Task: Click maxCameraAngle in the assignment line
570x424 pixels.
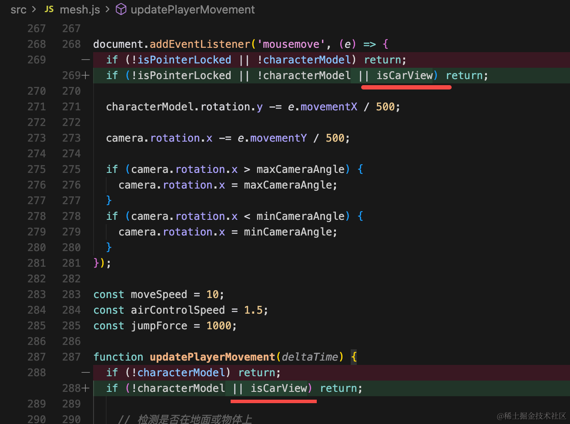Action: point(288,185)
